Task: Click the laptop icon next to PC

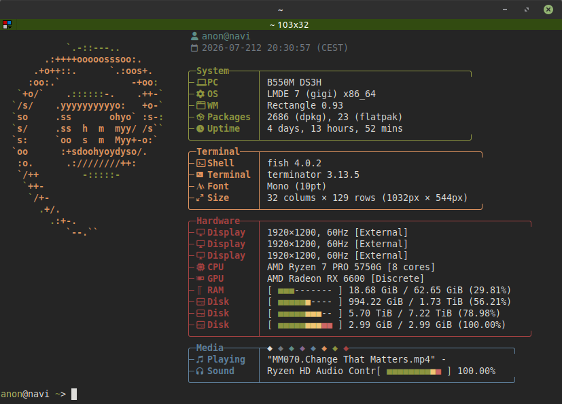Action: (x=201, y=82)
